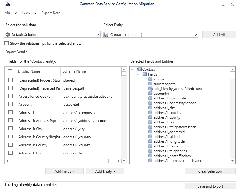Click the Contact icon in Select Entity box
Screen dimensions: 240x193
point(106,35)
